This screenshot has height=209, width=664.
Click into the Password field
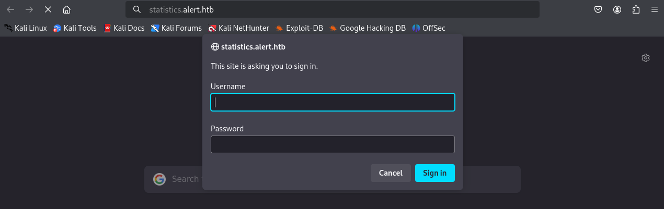point(333,144)
